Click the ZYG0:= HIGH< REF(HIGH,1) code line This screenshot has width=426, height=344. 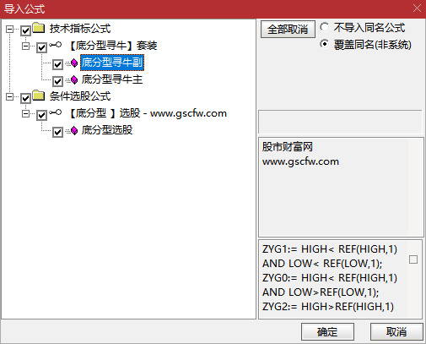click(x=330, y=278)
